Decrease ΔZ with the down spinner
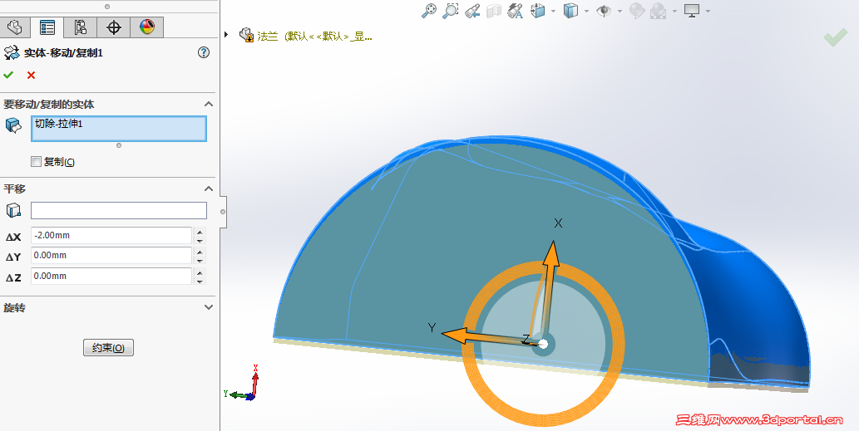The width and height of the screenshot is (859, 431). [x=200, y=282]
